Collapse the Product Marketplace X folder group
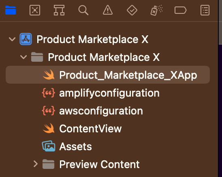222x177 pixels. coord(23,57)
